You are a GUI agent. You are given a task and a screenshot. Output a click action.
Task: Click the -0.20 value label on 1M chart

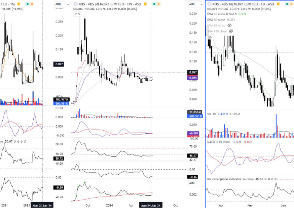click(x=59, y=187)
